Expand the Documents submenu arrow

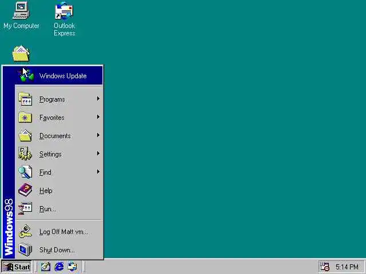(98, 135)
